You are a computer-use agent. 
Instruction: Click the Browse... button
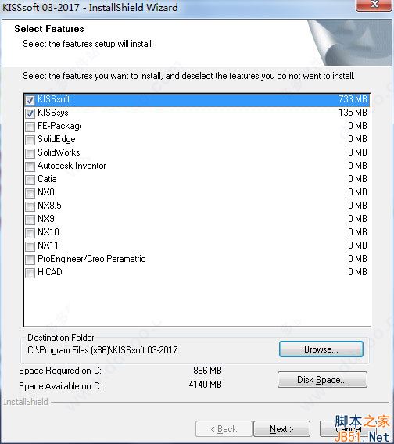tap(321, 349)
